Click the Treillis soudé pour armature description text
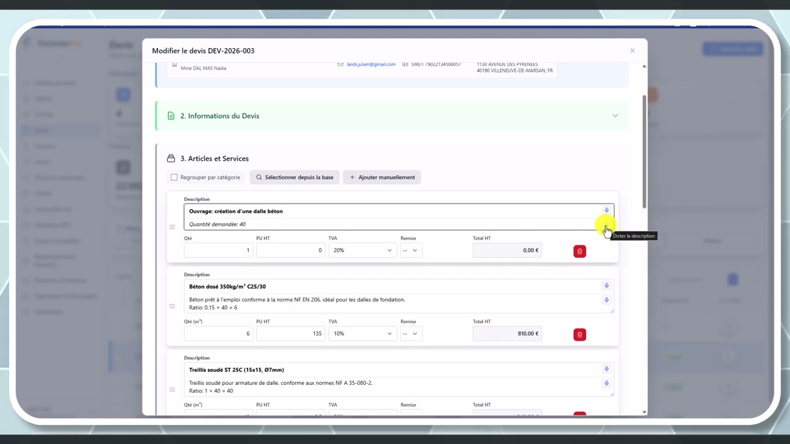The width and height of the screenshot is (790, 444). 281,383
